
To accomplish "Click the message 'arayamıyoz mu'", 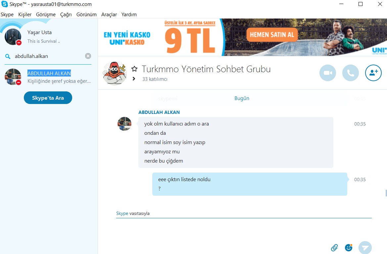I will click(162, 152).
